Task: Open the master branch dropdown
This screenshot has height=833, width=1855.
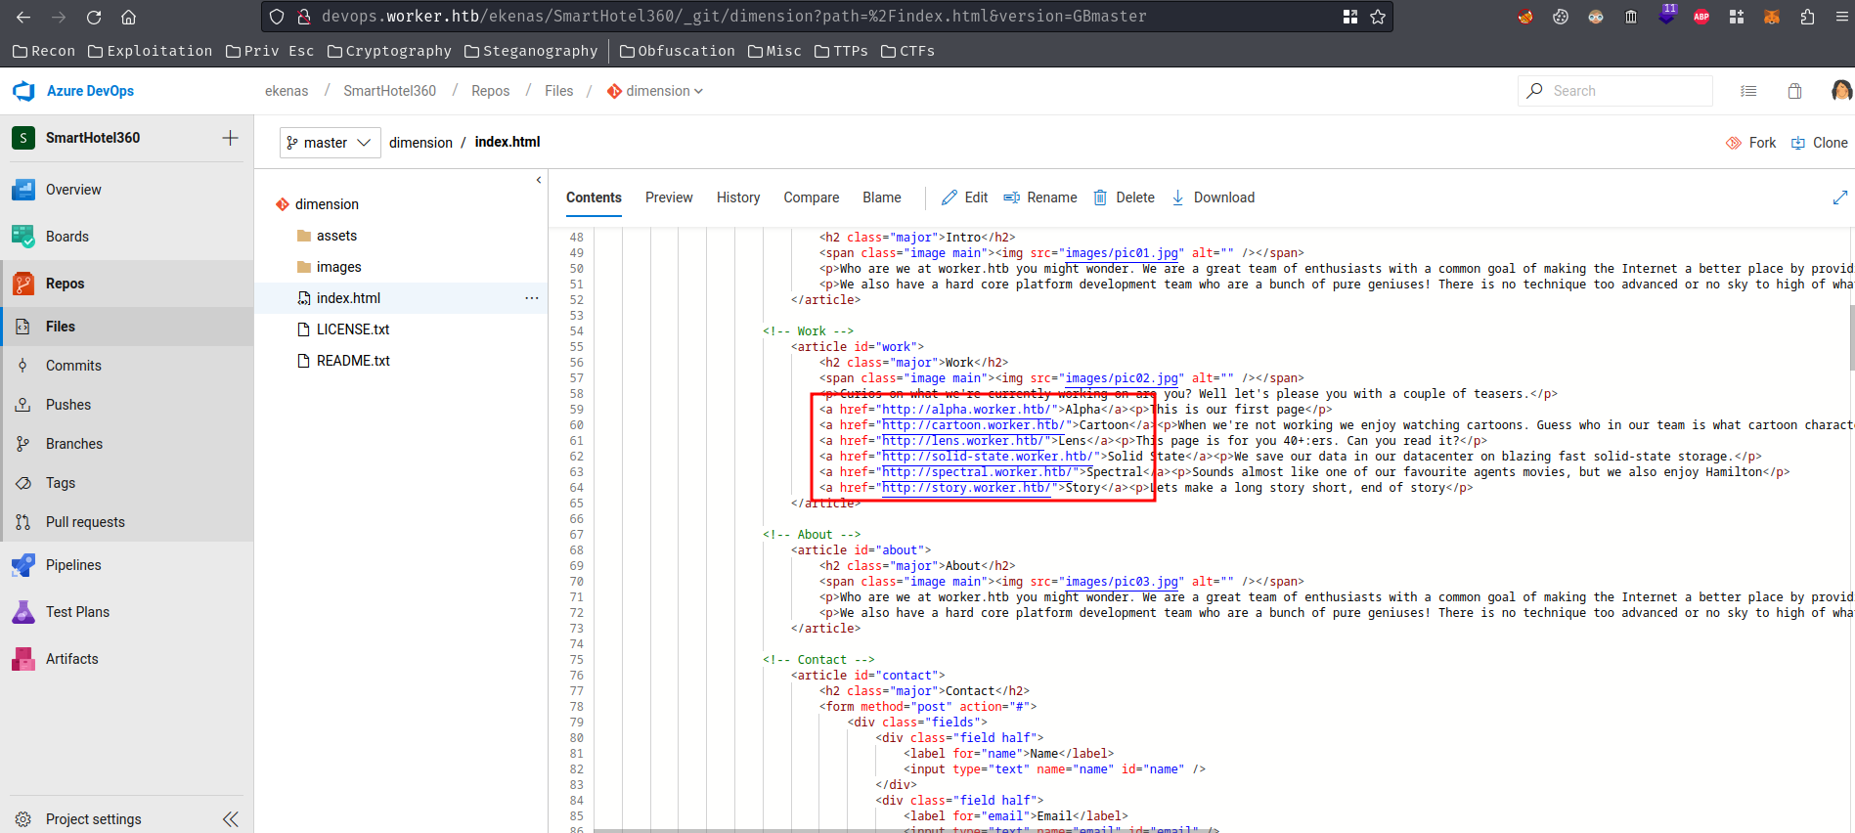Action: 331,143
